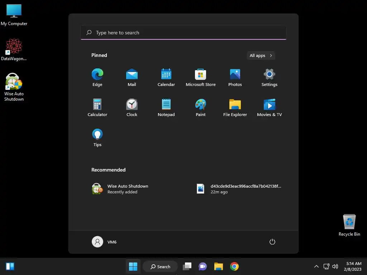Select the DataWagon desktop shortcut
Screen dimensions: 367x275
[14, 49]
